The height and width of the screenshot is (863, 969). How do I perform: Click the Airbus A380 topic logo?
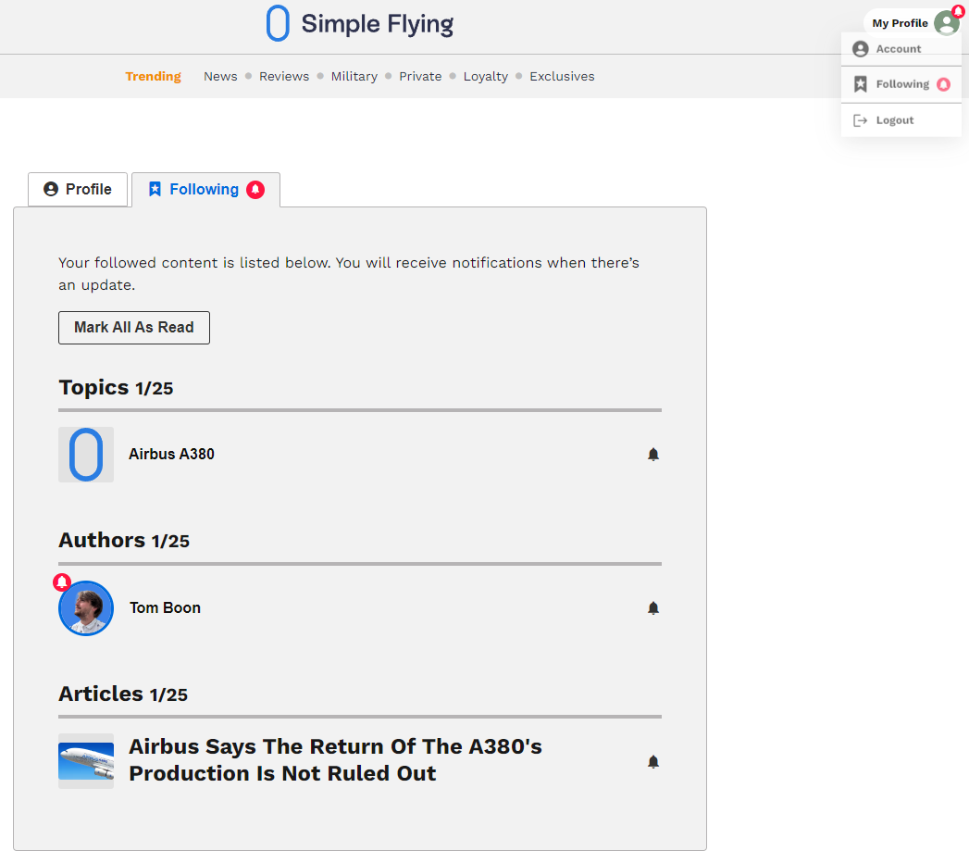pyautogui.click(x=86, y=455)
